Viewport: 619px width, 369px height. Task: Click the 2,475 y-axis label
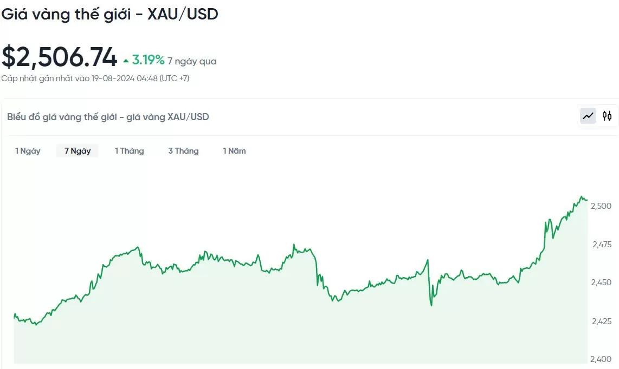601,245
